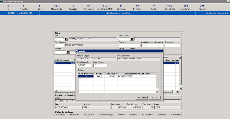This screenshot has height=119, width=230.
Task: Click the Fatura column header
Action: click(99, 74)
